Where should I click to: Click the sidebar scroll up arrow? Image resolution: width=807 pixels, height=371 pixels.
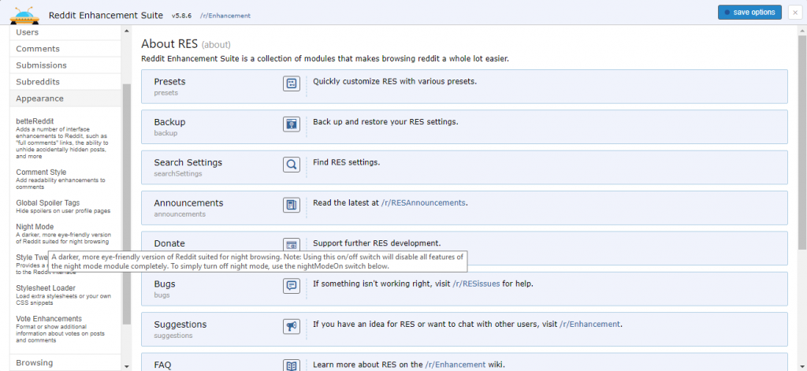pyautogui.click(x=126, y=32)
